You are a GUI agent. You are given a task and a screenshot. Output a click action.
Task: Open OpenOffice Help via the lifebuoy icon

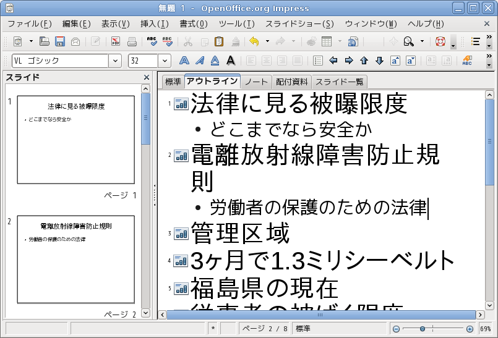point(440,42)
